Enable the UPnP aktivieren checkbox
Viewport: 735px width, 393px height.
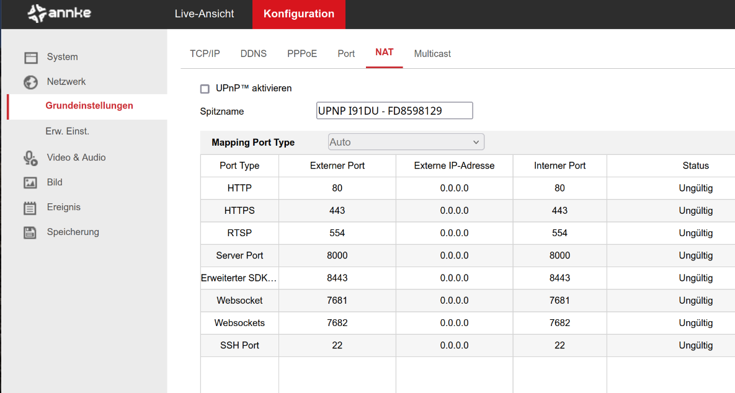point(205,89)
